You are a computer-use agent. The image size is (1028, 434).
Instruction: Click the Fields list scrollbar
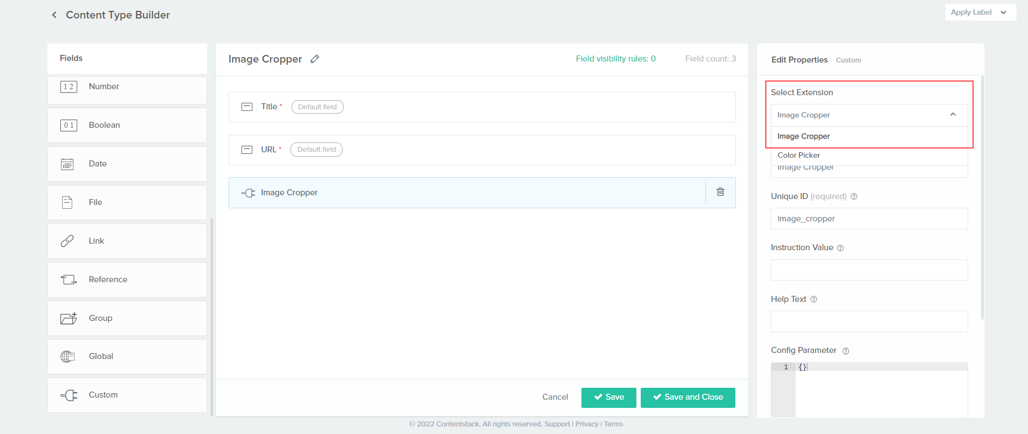212,317
